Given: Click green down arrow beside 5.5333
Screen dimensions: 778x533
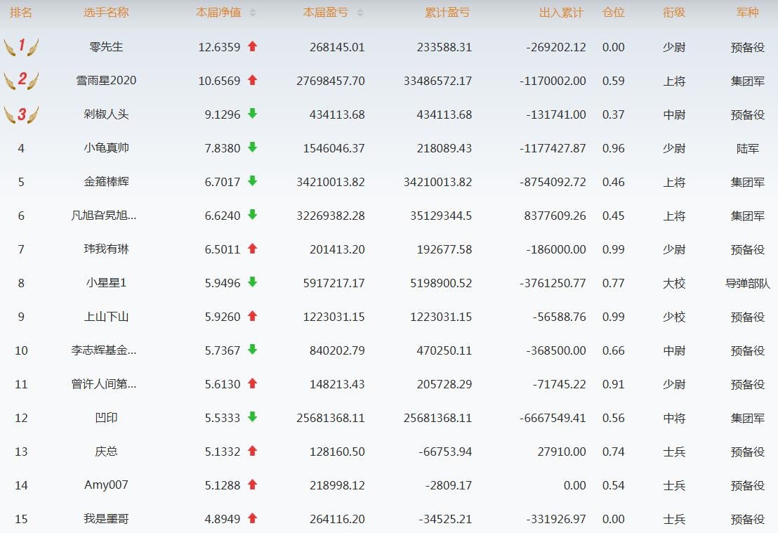Looking at the screenshot, I should click(x=253, y=417).
